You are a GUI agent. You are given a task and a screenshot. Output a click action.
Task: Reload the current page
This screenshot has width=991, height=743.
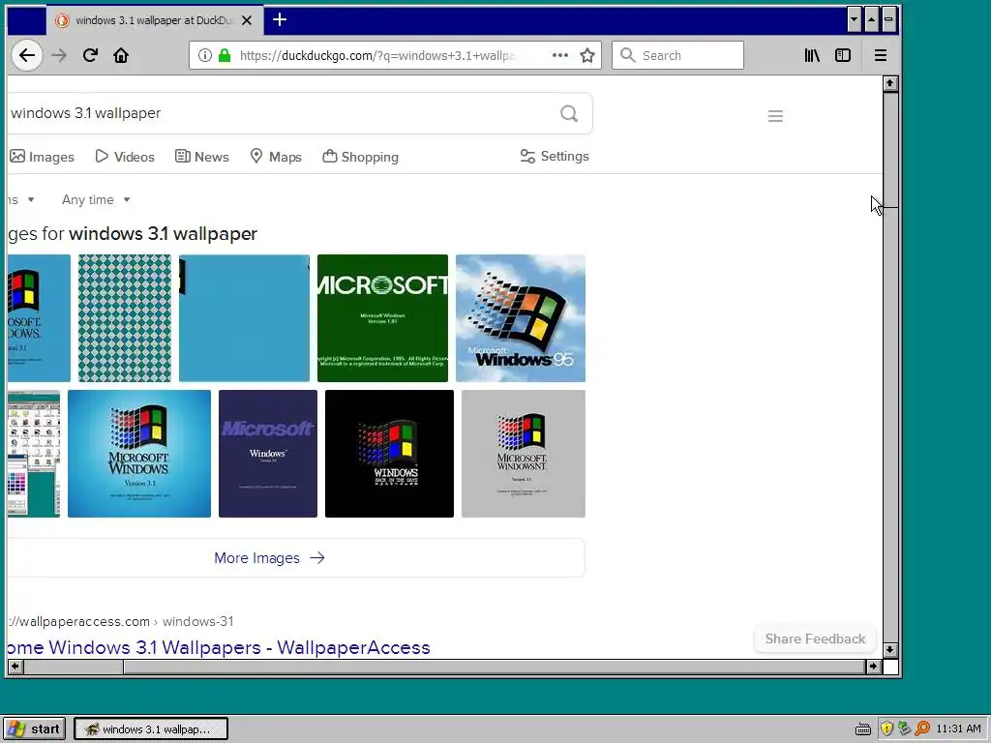tap(90, 55)
